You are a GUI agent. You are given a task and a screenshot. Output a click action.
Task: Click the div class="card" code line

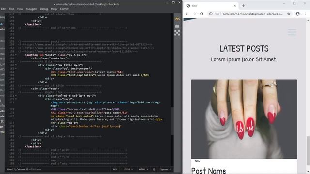pyautogui.click(x=59, y=99)
